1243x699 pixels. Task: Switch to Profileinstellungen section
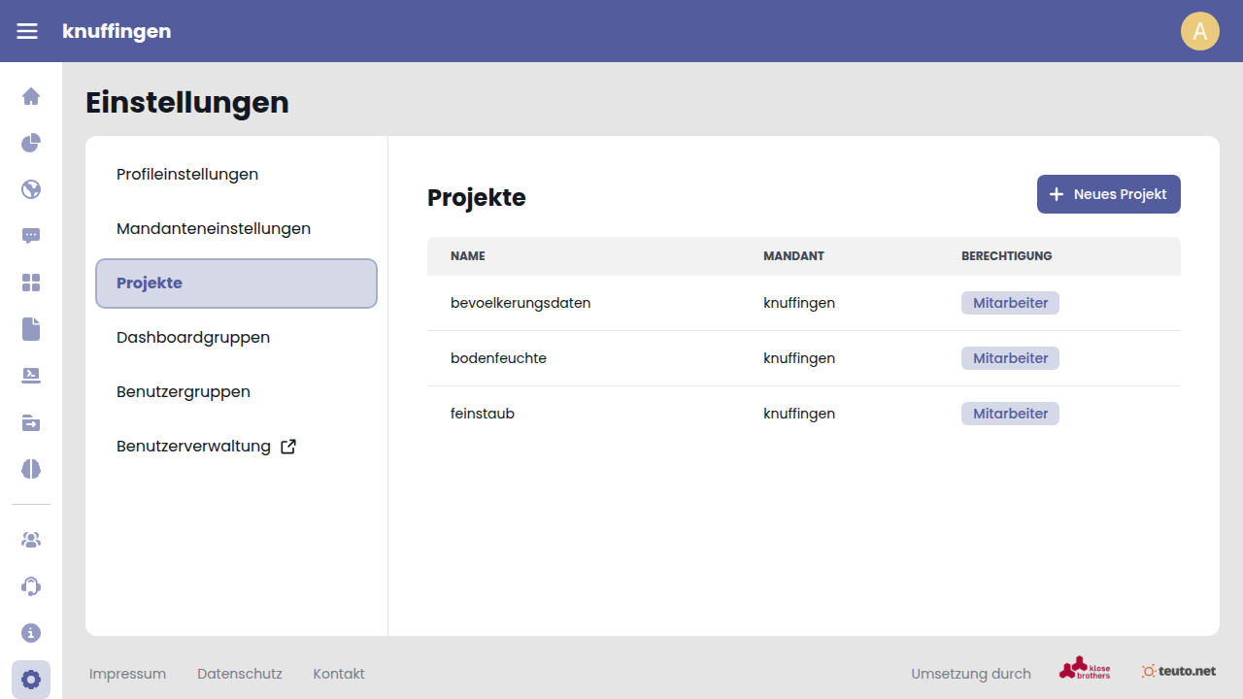(x=187, y=175)
